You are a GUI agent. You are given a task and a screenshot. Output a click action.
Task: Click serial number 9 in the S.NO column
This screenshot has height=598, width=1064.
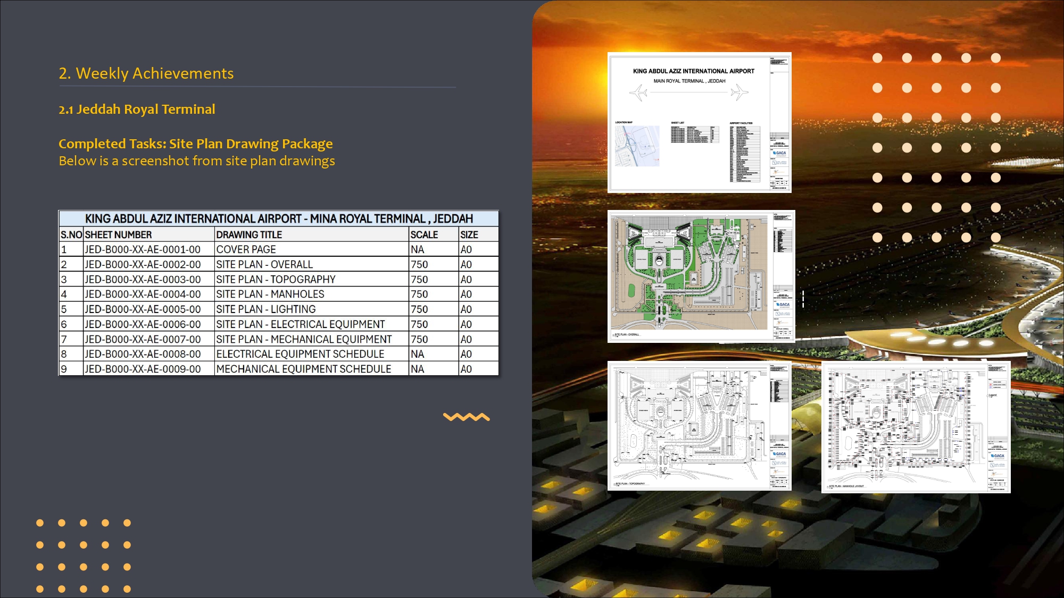(71, 369)
